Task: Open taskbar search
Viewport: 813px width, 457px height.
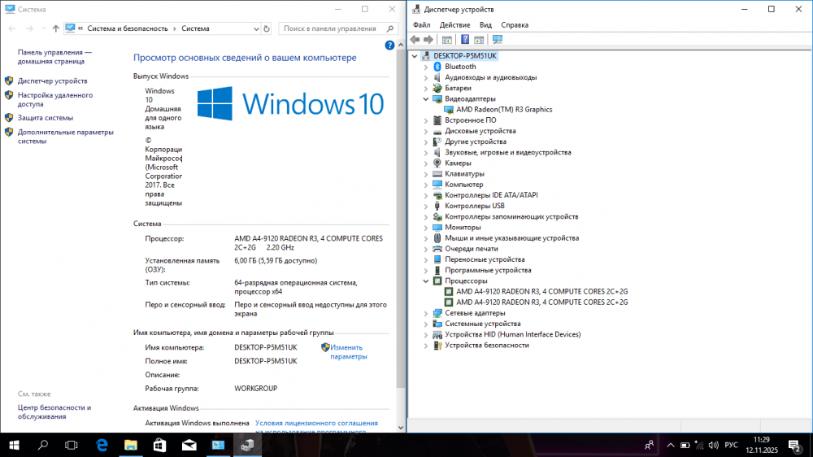Action: tap(43, 445)
